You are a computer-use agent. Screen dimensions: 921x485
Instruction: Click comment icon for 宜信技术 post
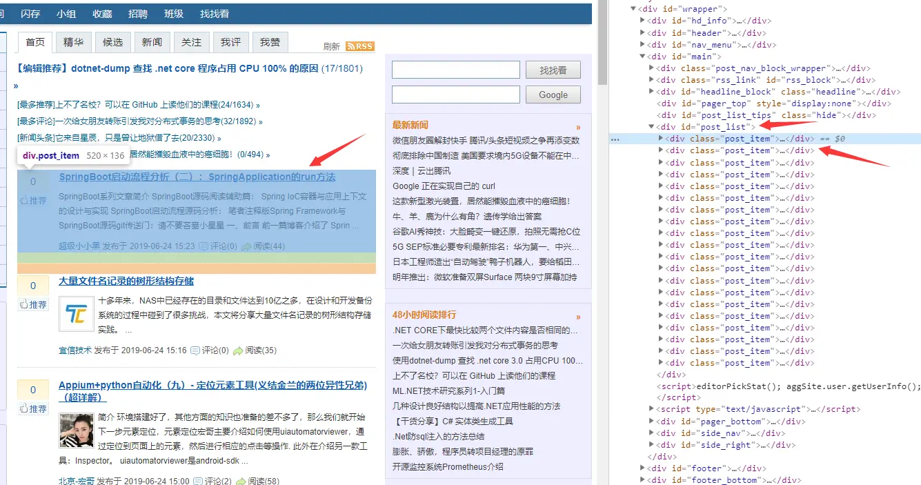pyautogui.click(x=195, y=350)
